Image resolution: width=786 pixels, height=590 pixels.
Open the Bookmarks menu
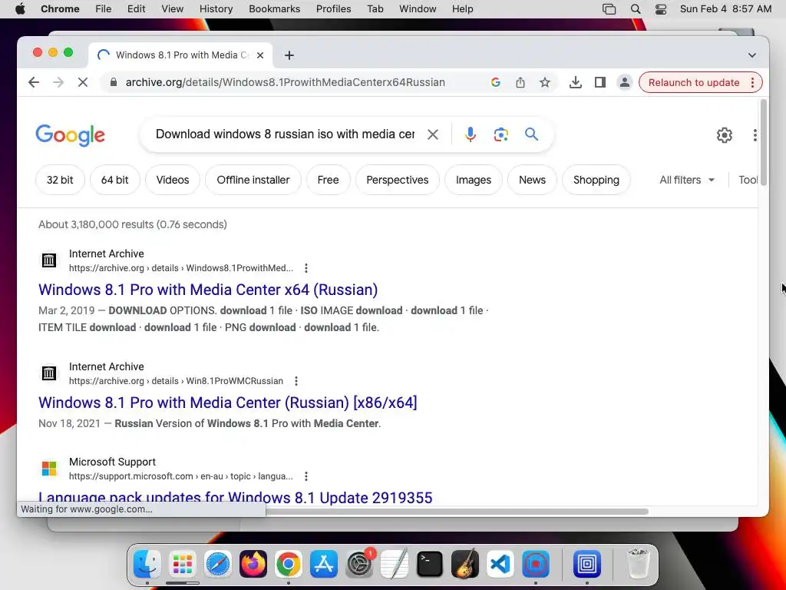coord(274,9)
